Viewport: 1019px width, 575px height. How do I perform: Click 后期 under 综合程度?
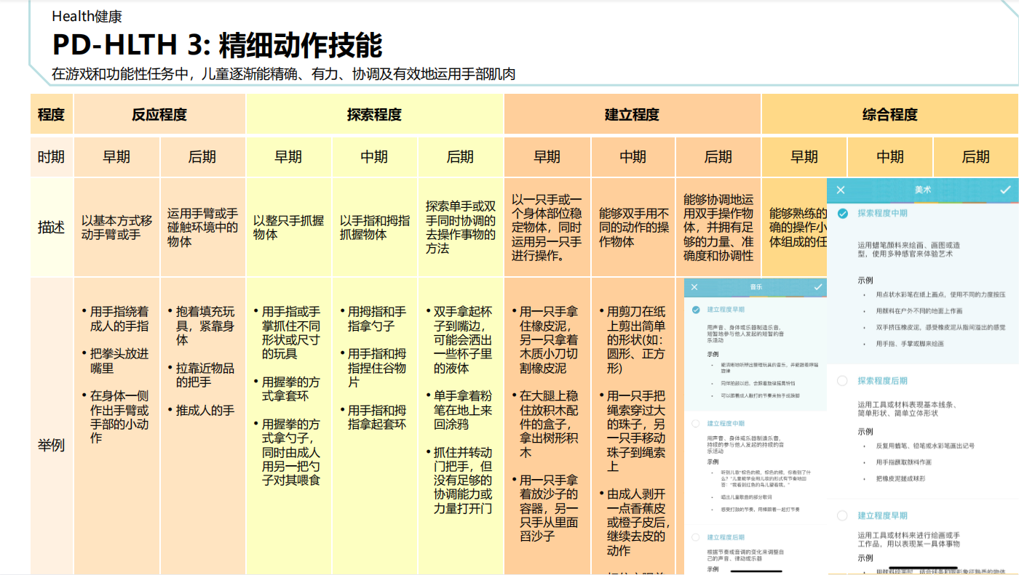click(x=976, y=157)
